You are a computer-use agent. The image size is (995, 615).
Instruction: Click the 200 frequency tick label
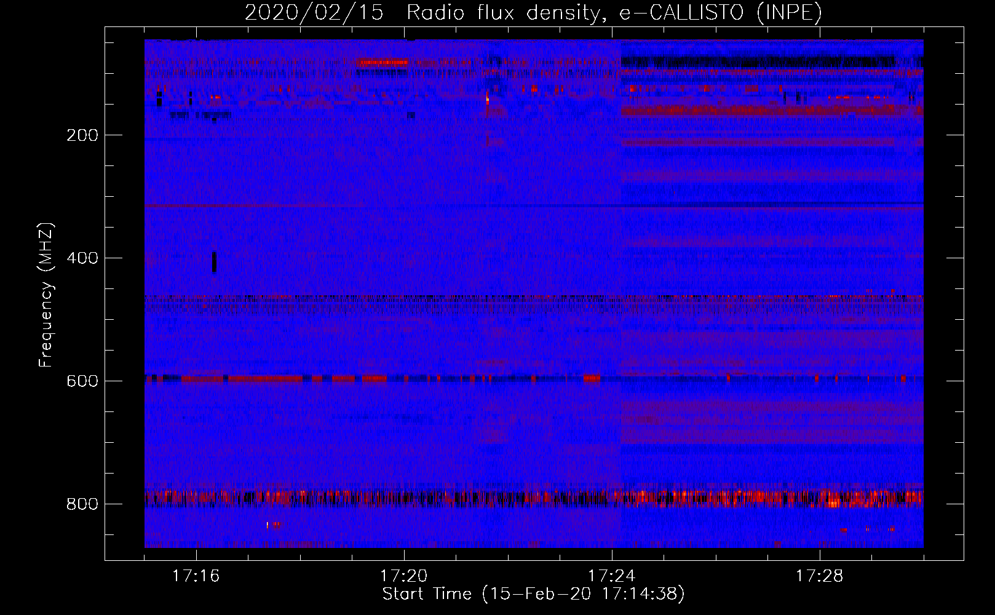pyautogui.click(x=82, y=135)
